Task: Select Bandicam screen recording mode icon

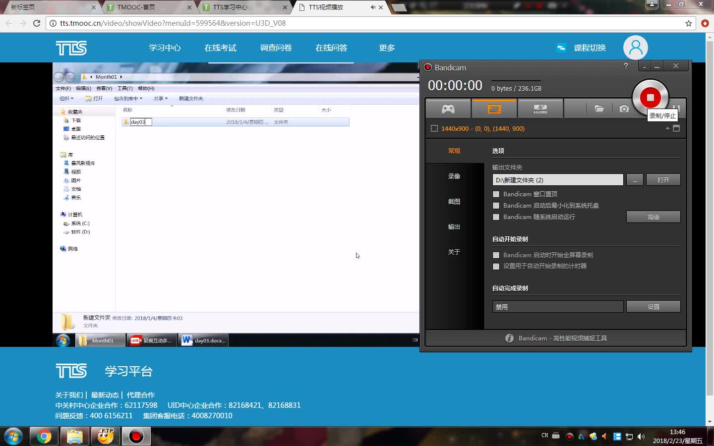Action: point(494,109)
